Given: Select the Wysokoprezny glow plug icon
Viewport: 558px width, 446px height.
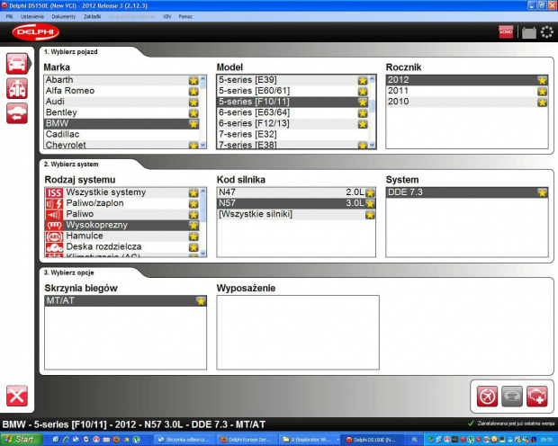Looking at the screenshot, I should click(x=54, y=226).
